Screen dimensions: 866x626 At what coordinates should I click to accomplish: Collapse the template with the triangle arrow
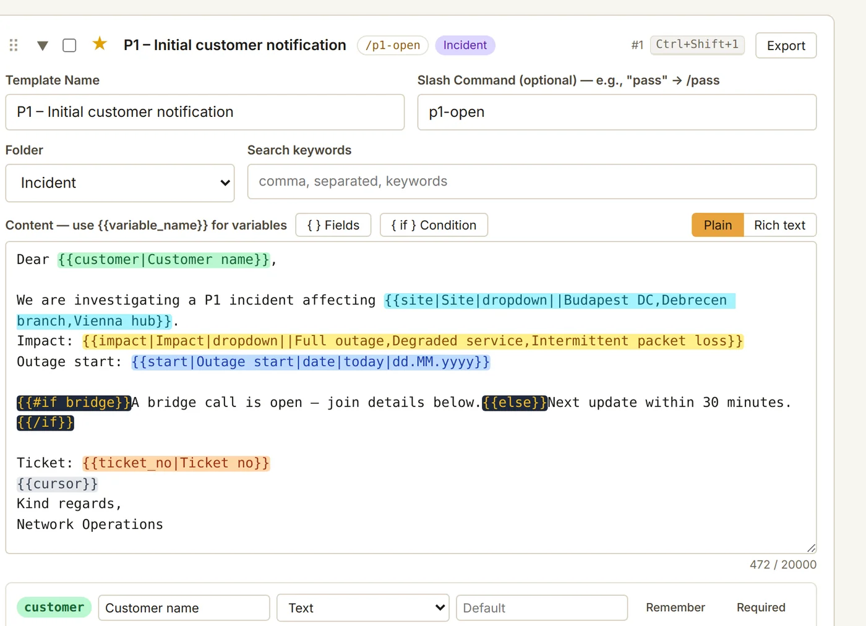[43, 46]
